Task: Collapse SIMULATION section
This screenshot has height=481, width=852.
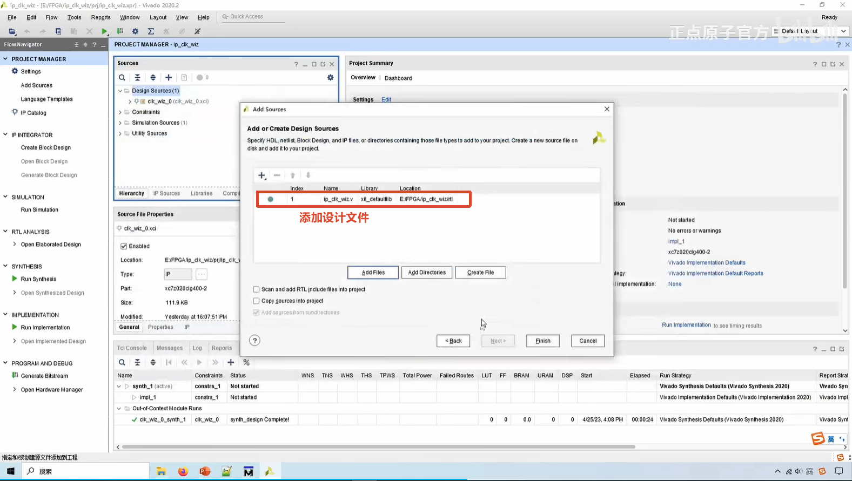Action: (5, 197)
